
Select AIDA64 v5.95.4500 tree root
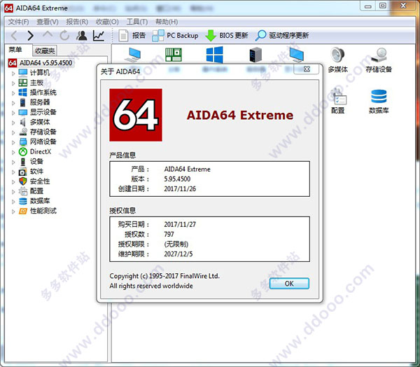pyautogui.click(x=41, y=63)
